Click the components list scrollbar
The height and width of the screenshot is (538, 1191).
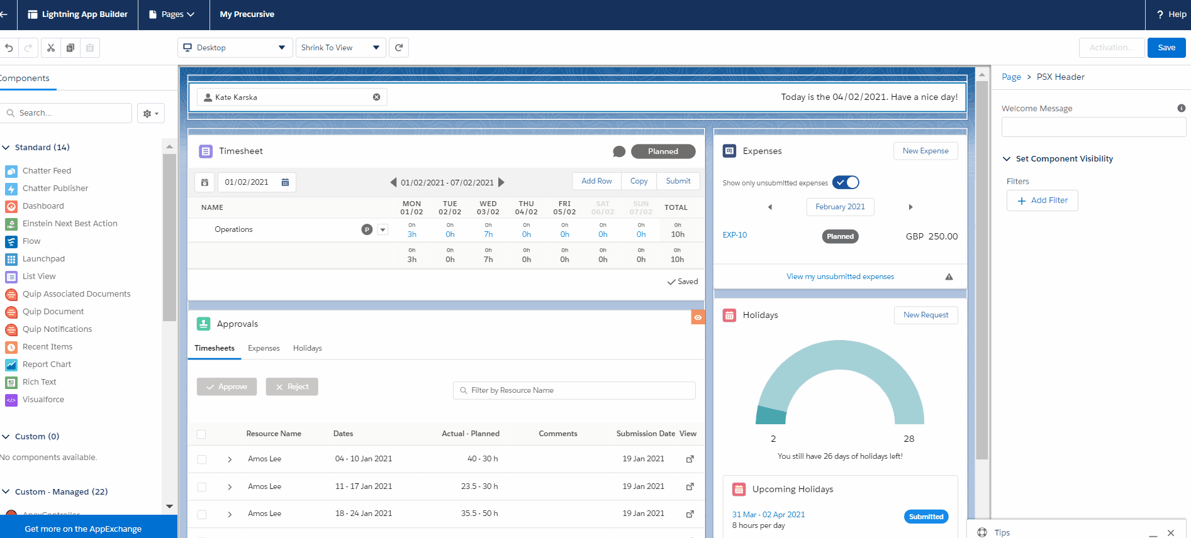click(169, 237)
